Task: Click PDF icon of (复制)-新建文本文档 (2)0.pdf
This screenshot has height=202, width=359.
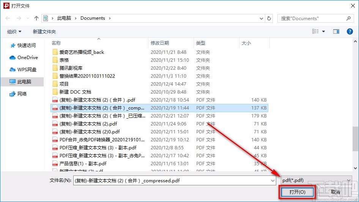Action: pyautogui.click(x=55, y=132)
